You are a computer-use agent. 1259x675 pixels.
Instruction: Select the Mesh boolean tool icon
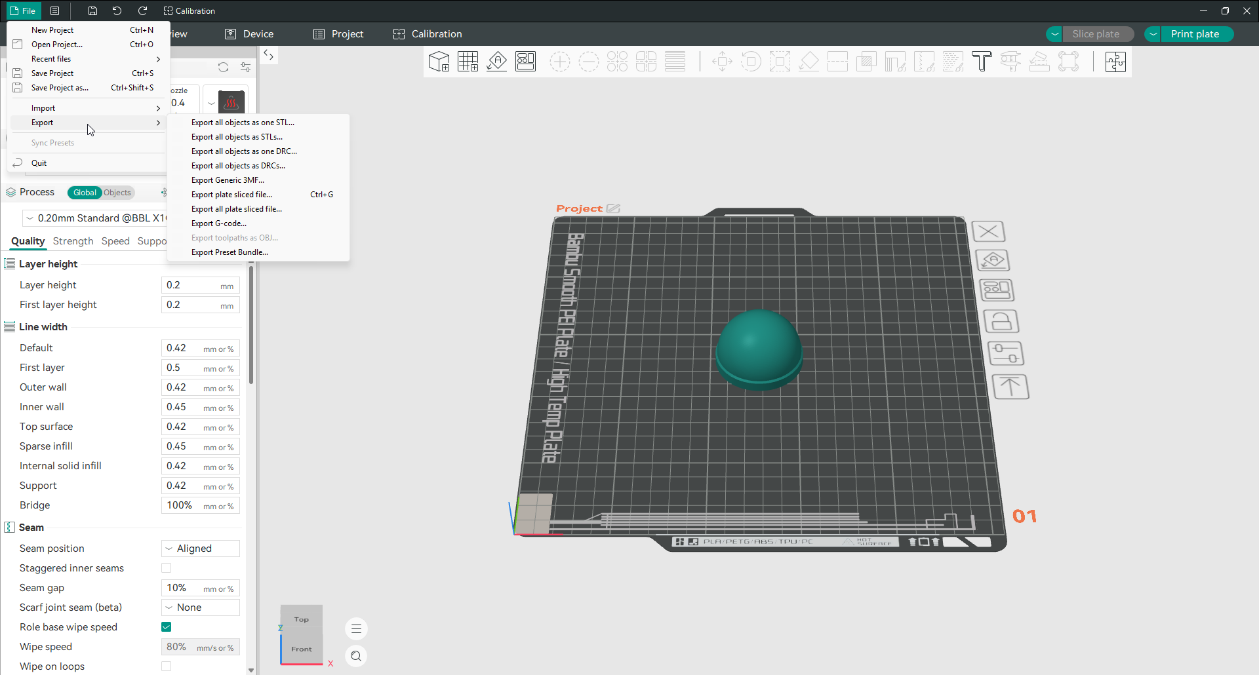pyautogui.click(x=866, y=62)
